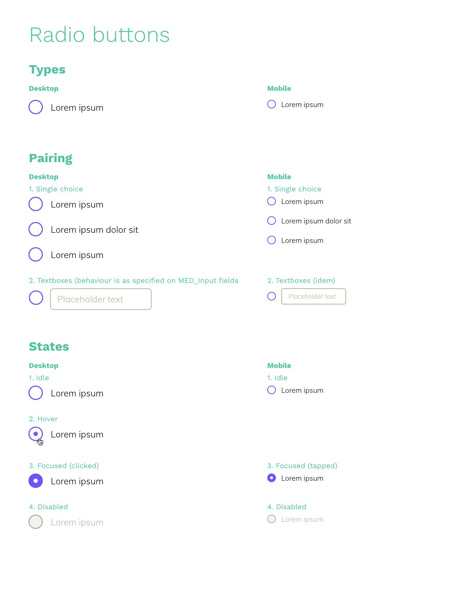Select the desktop radio button under Types
Image resolution: width=461 pixels, height=596 pixels.
(x=36, y=107)
